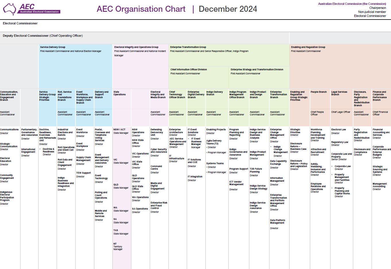The height and width of the screenshot is (269, 391).
Task: Click the 'December 2024' date heading
Action: (228, 9)
